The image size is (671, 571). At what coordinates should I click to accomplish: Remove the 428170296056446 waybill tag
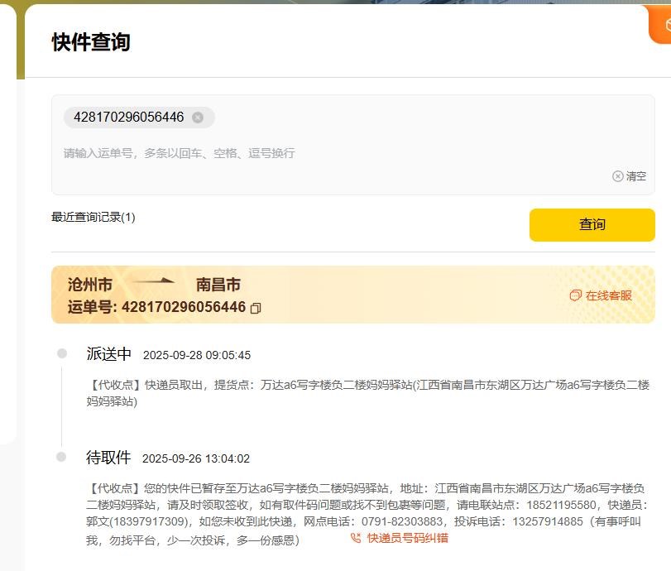198,118
